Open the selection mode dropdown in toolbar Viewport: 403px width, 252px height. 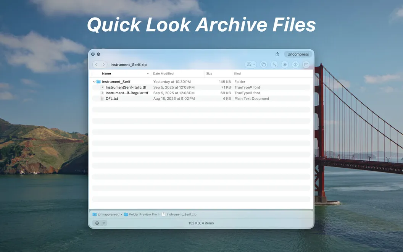(251, 65)
